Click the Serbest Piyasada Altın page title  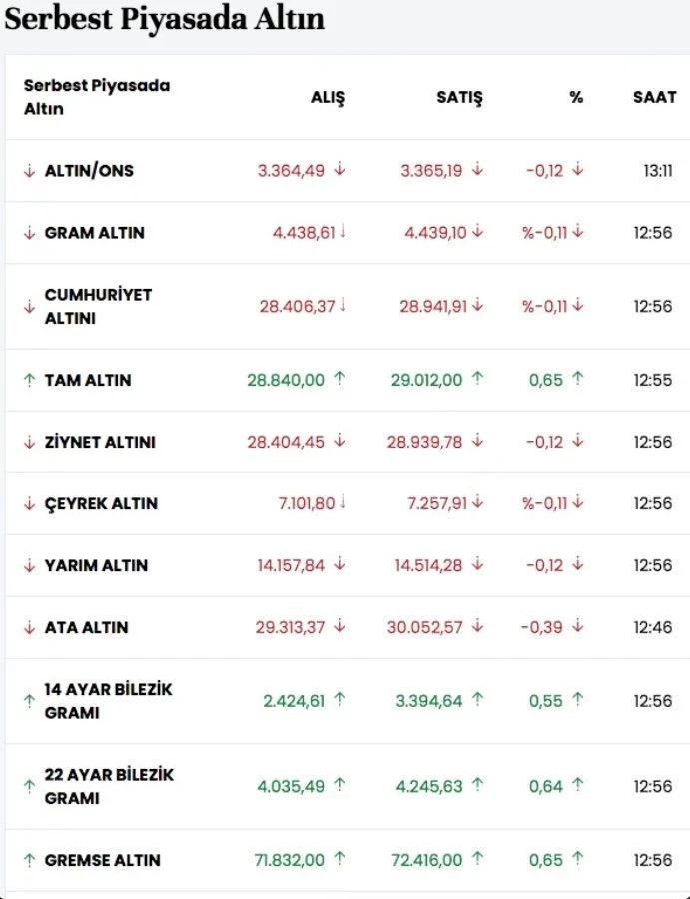(165, 20)
